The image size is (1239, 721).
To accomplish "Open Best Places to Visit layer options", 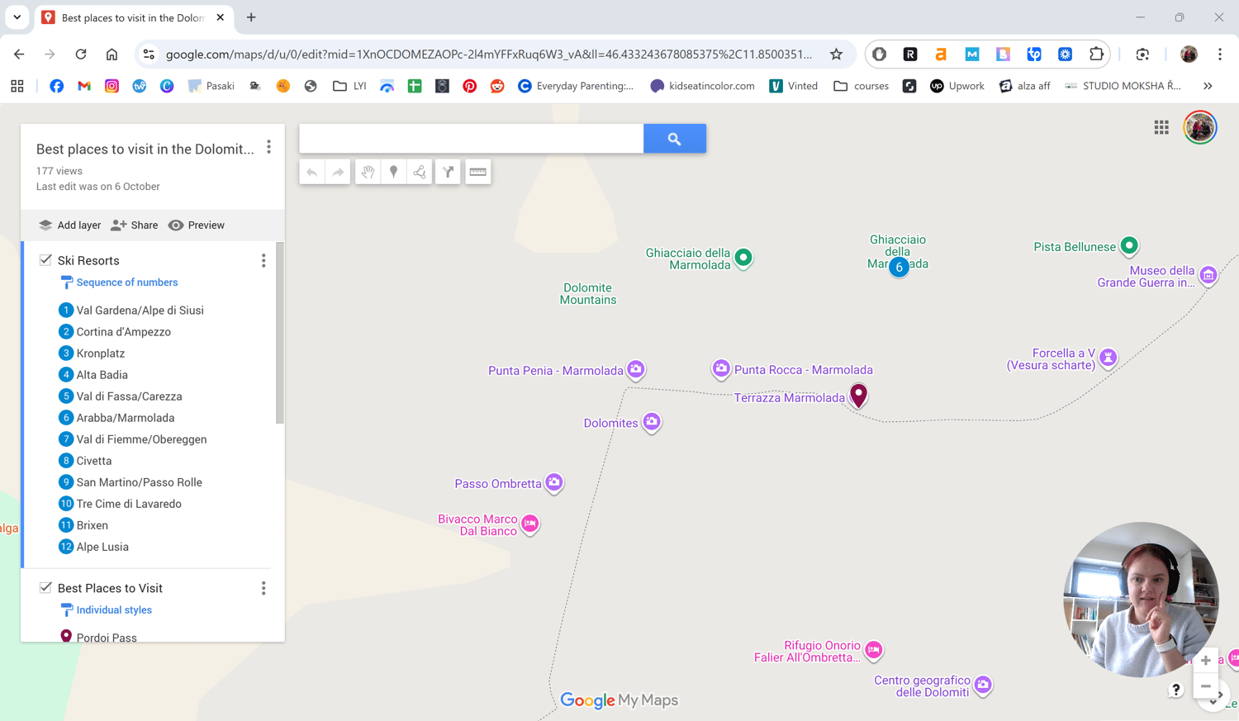I will point(263,588).
